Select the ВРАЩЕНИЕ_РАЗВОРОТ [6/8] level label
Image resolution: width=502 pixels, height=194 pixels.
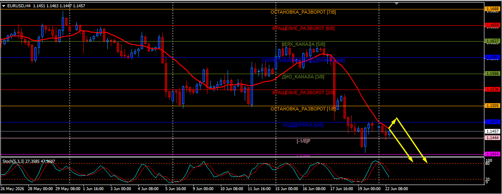[304, 28]
